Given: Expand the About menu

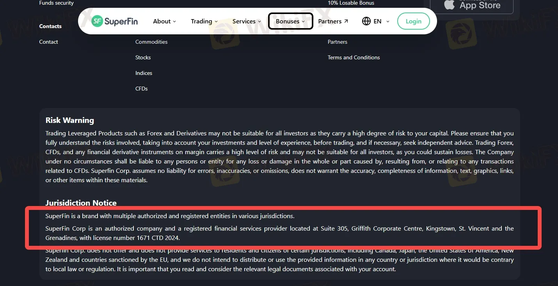Looking at the screenshot, I should coord(164,21).
